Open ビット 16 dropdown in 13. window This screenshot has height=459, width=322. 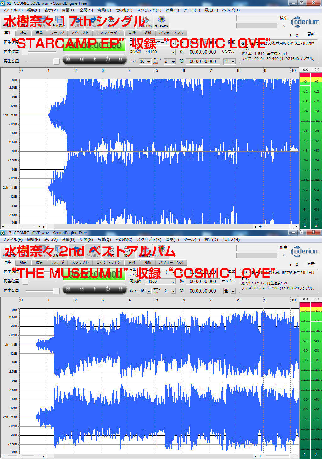(149, 291)
